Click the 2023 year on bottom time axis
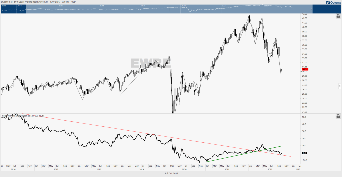 pyautogui.click(x=298, y=169)
